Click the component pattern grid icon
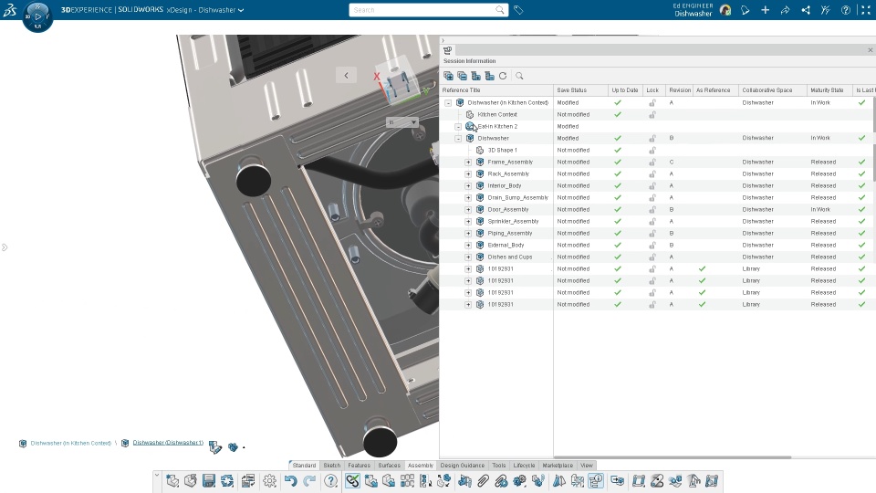The height and width of the screenshot is (493, 876). click(407, 481)
